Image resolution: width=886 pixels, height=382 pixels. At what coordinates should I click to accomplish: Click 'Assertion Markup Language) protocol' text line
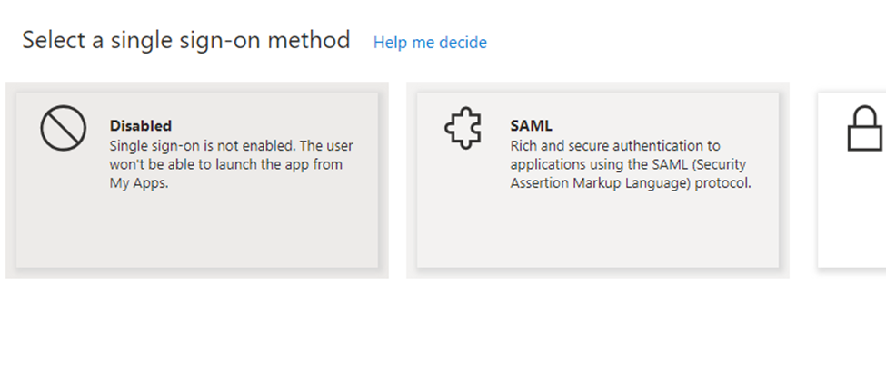631,183
